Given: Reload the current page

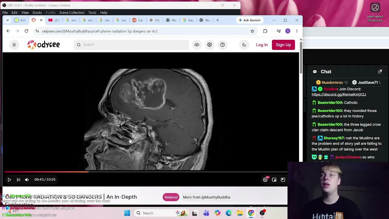Looking at the screenshot, I should [x=26, y=31].
